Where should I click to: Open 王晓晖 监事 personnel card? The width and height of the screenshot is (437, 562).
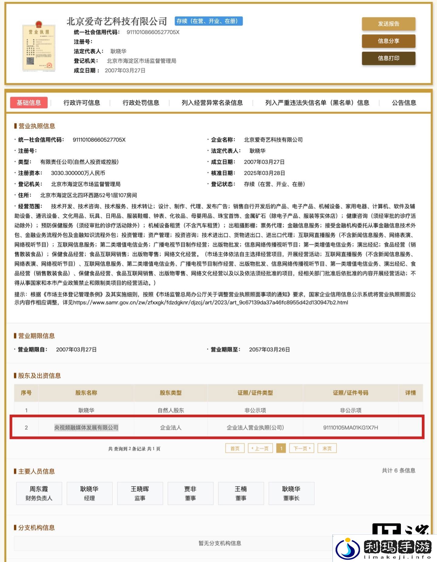coord(140,493)
